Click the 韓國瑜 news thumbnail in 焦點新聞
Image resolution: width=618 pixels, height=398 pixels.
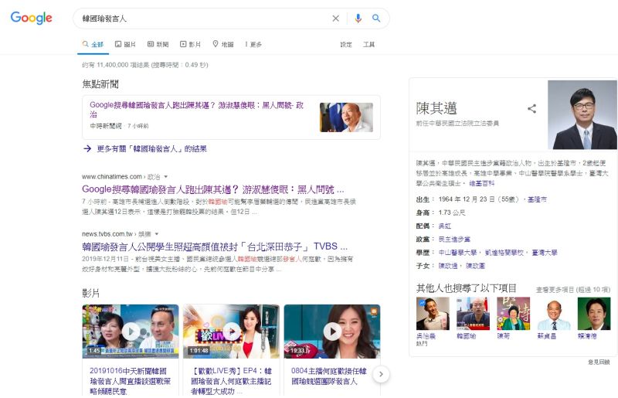tap(346, 117)
